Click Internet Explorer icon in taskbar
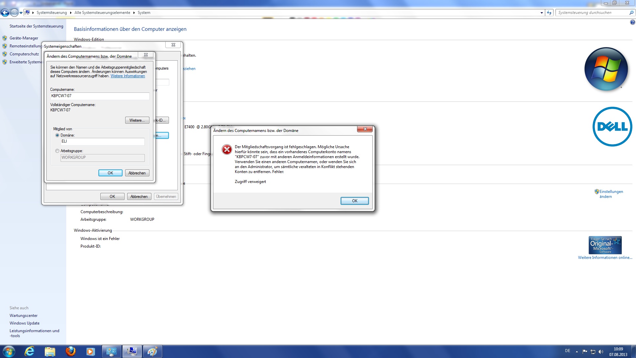 point(29,351)
